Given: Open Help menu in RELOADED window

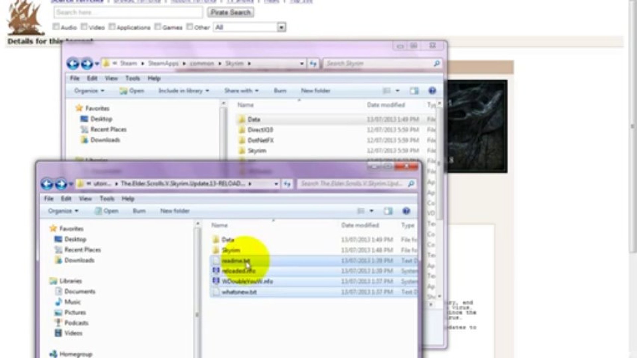Looking at the screenshot, I should pyautogui.click(x=128, y=199).
